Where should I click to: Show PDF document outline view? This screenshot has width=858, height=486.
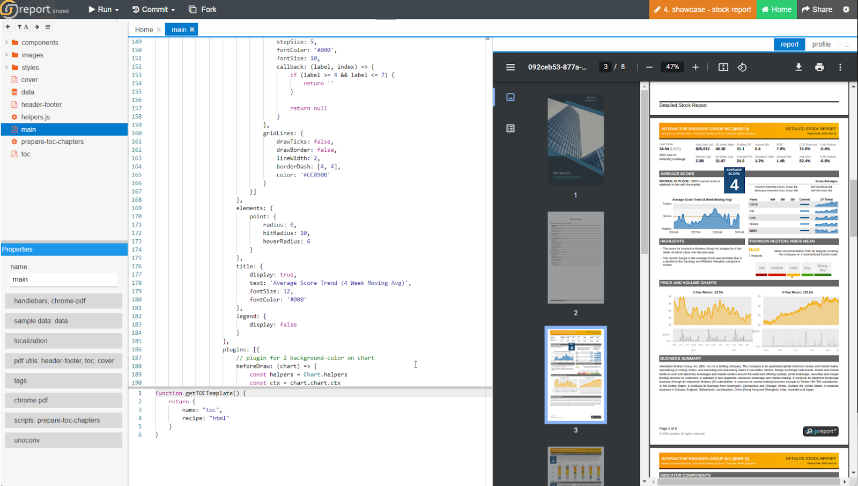tap(511, 128)
